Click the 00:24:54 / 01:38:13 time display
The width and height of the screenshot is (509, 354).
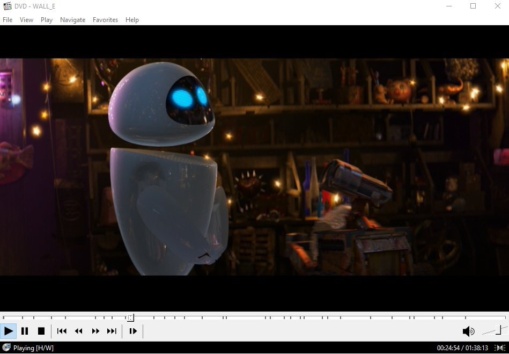462,348
